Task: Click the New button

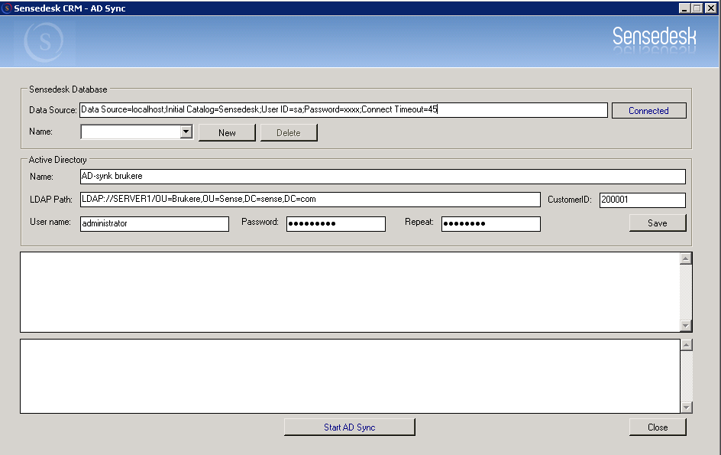Action: (x=227, y=132)
